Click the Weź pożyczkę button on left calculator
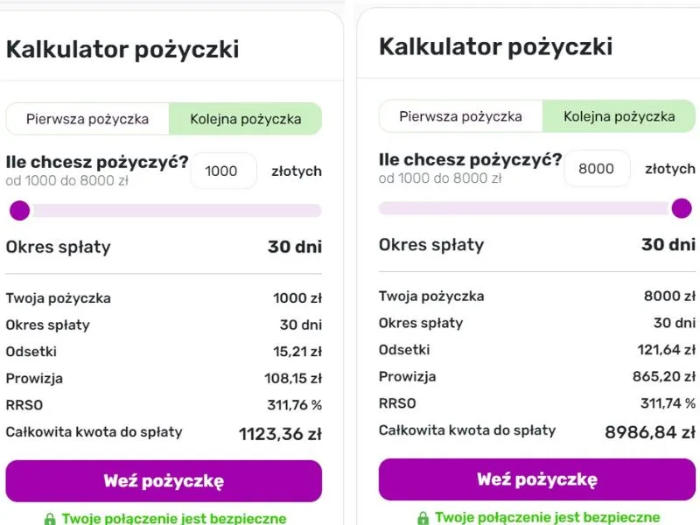 [x=164, y=480]
